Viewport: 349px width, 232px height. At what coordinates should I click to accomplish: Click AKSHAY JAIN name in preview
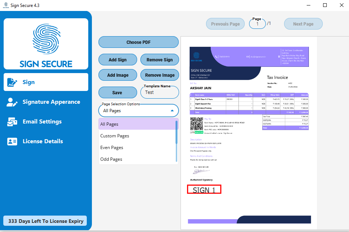(201, 88)
